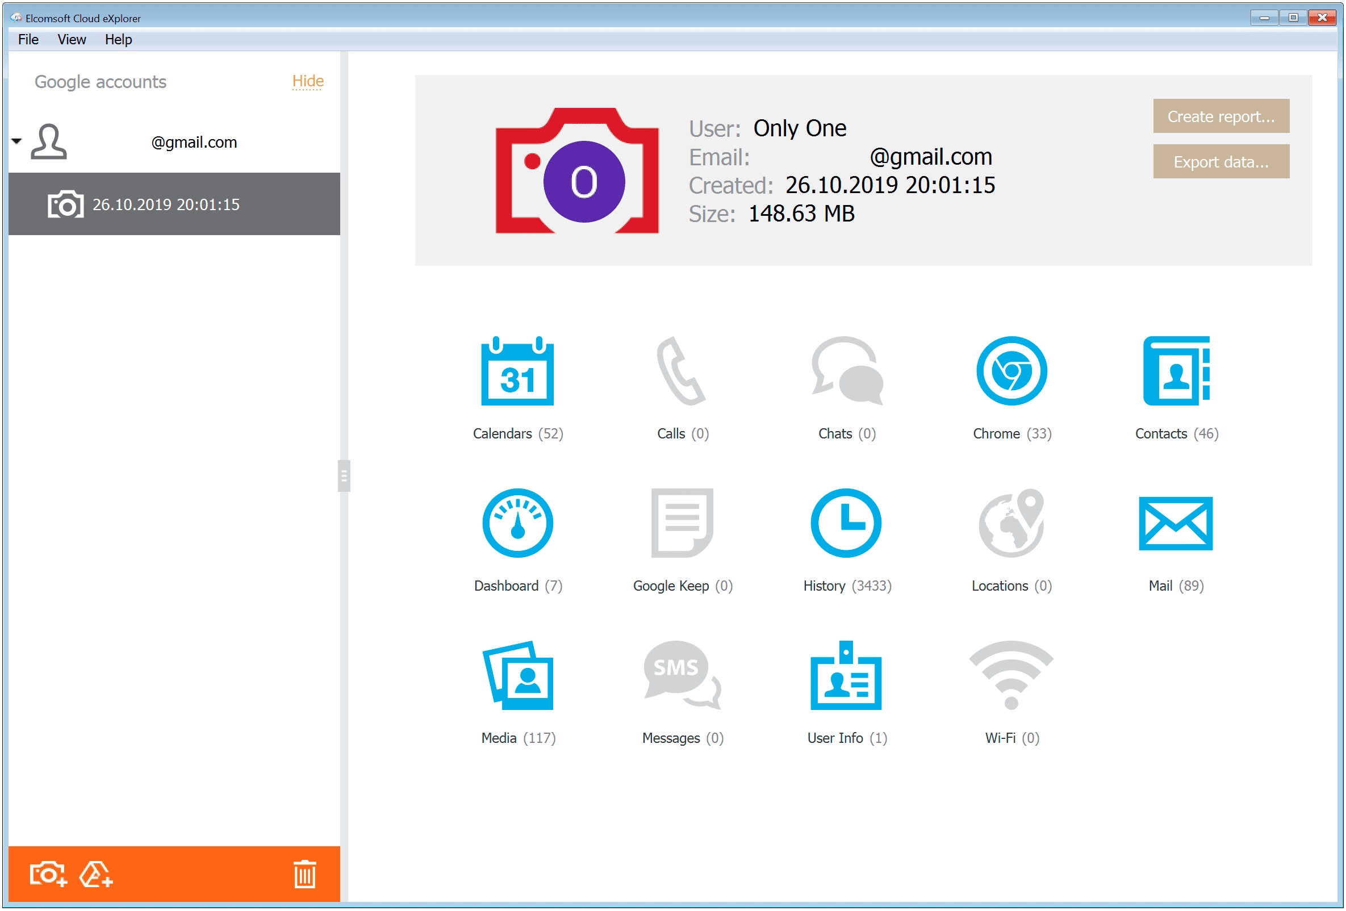1346x911 pixels.
Task: Open the Mail envelope icon
Action: tap(1175, 524)
